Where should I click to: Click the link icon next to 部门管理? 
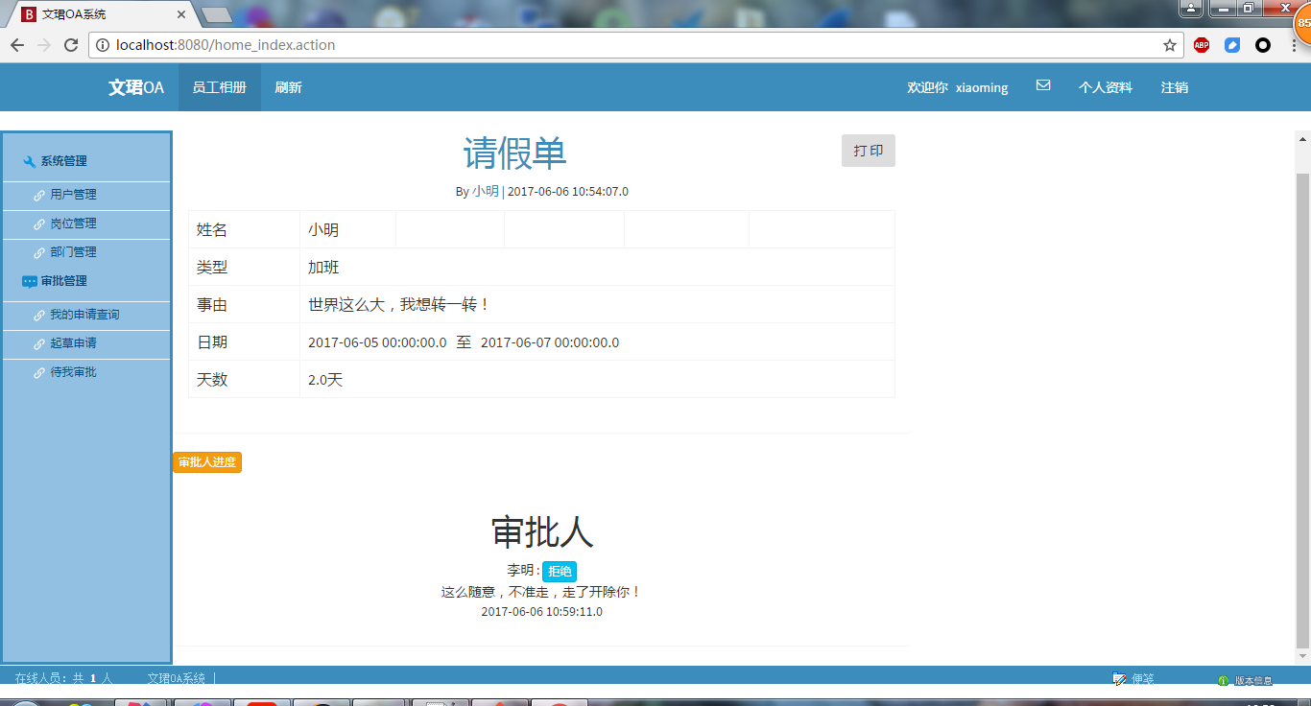39,252
